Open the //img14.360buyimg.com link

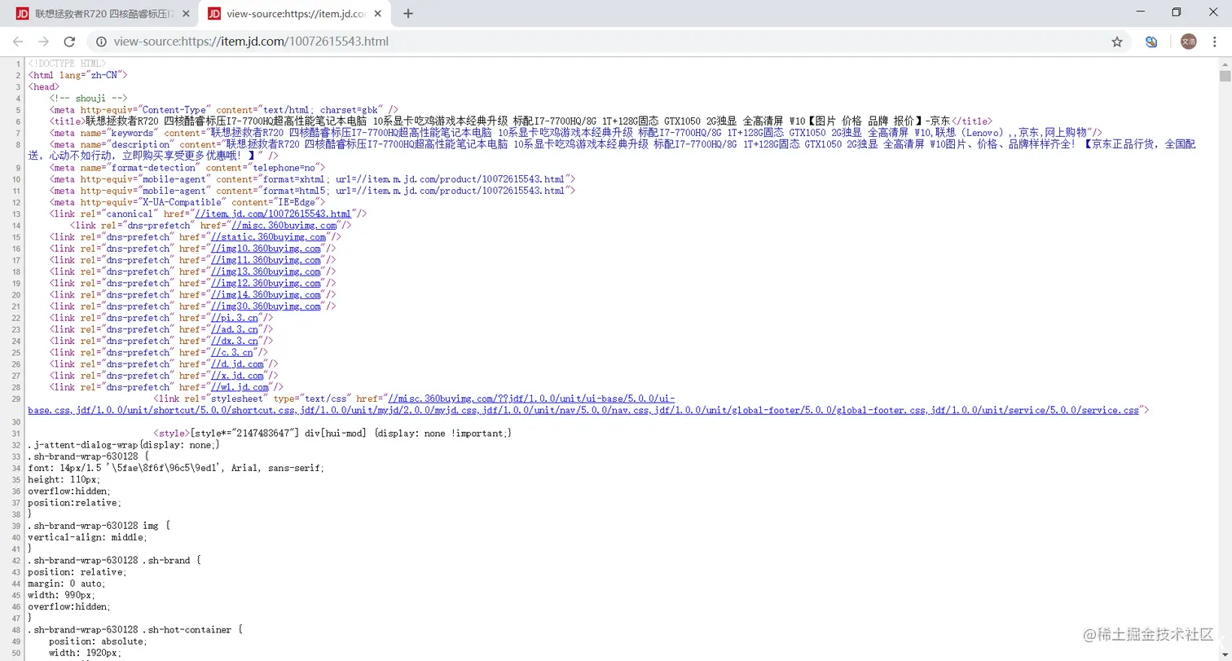tap(266, 294)
